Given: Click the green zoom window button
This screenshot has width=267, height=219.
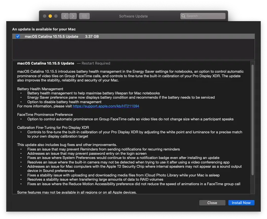Looking at the screenshot, I should coord(56,16).
